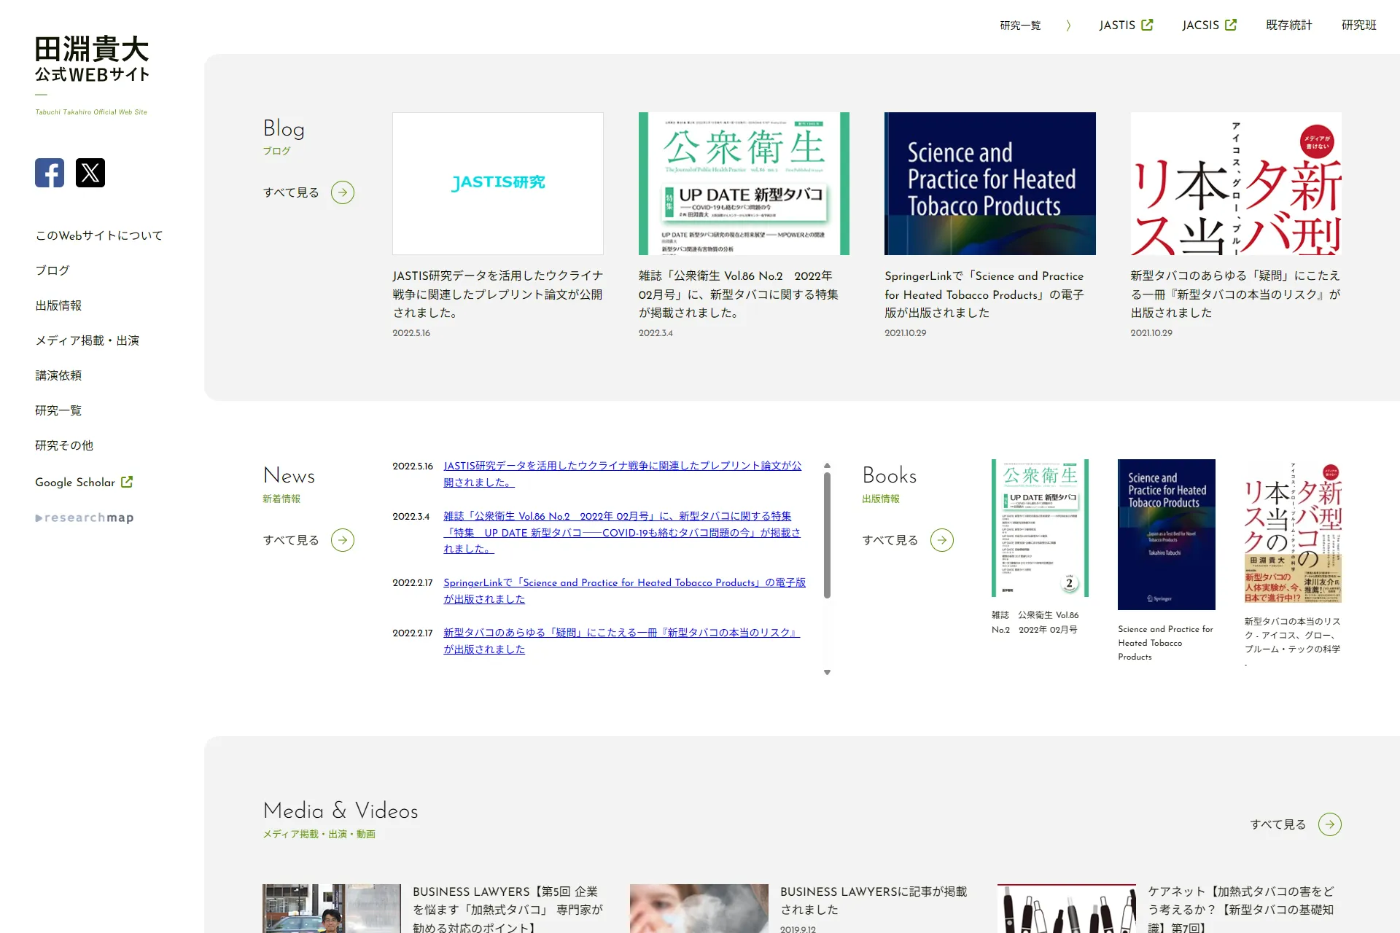The width and height of the screenshot is (1400, 933).
Task: Open the X (Twitter) icon link
Action: coord(90,173)
